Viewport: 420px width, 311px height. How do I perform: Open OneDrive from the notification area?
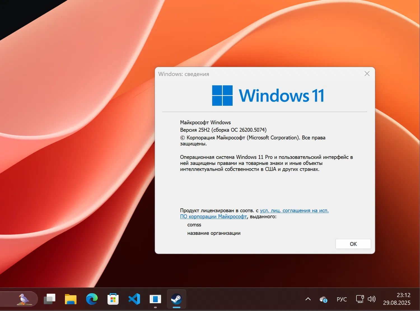pos(323,300)
